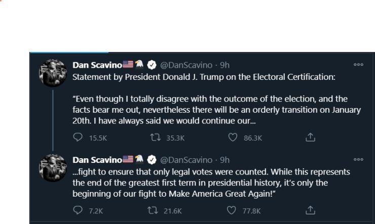Click the verified badge on first tweet
Image resolution: width=375 pixels, height=224 pixels.
click(152, 65)
